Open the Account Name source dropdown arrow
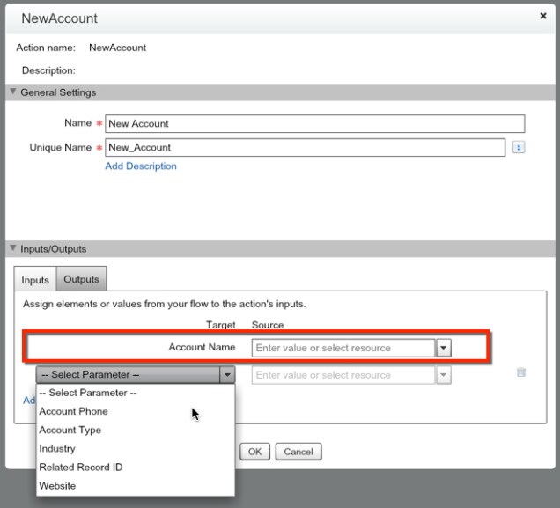 (x=444, y=348)
